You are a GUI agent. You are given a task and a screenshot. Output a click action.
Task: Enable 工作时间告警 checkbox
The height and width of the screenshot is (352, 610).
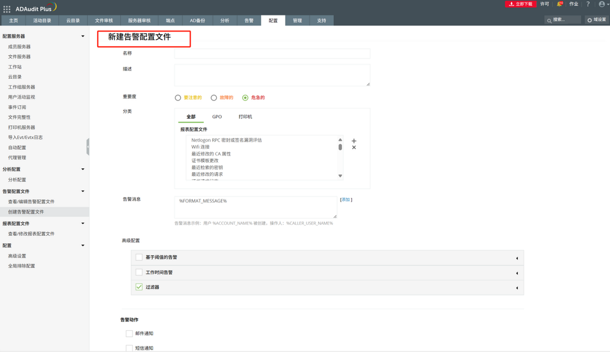click(139, 272)
